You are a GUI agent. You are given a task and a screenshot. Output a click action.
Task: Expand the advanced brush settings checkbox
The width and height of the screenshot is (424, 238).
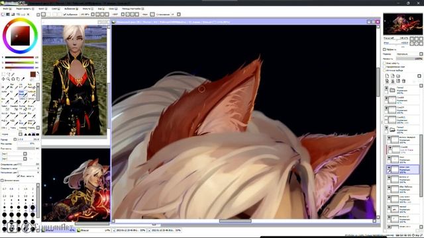pyautogui.click(x=2, y=180)
